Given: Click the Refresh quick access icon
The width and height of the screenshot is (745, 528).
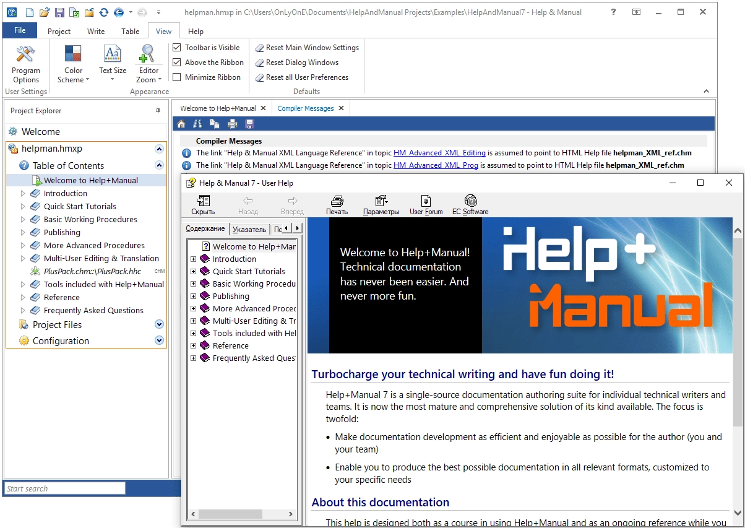Looking at the screenshot, I should (x=104, y=12).
